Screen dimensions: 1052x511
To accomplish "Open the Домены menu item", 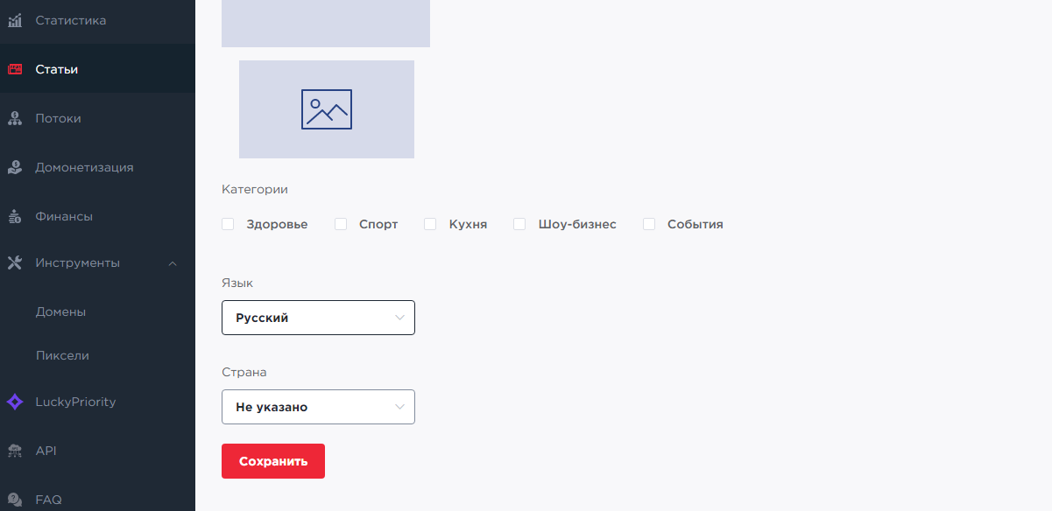I will coord(60,311).
